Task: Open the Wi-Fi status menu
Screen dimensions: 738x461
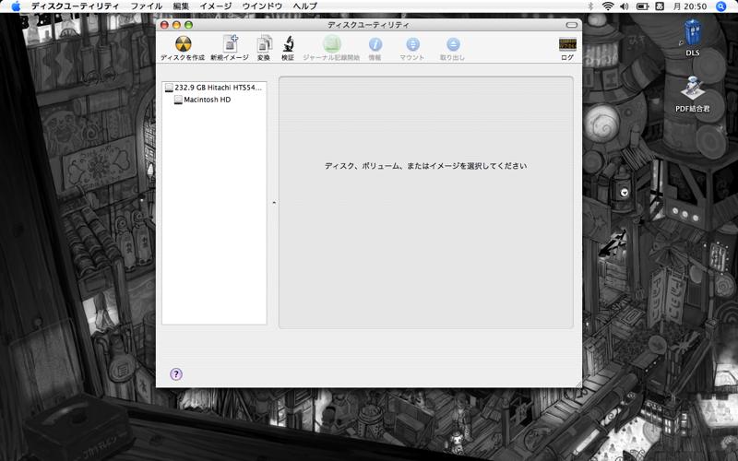Action: pyautogui.click(x=608, y=6)
